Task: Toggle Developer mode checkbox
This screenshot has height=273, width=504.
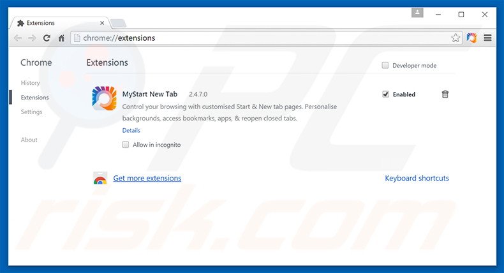Action: pyautogui.click(x=385, y=65)
